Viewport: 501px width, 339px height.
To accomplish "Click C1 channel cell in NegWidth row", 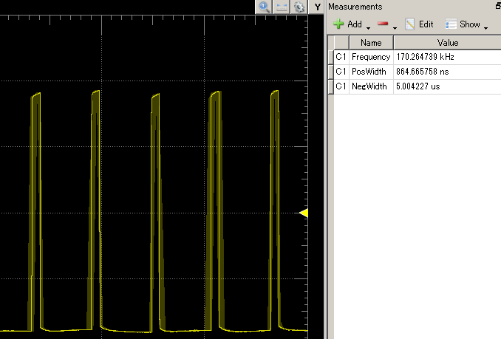I will (x=341, y=86).
